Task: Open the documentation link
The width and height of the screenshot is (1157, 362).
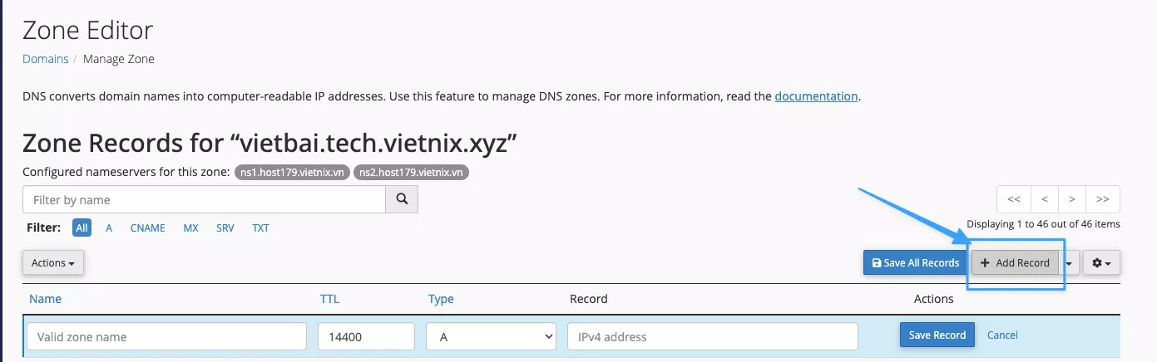Action: [815, 96]
